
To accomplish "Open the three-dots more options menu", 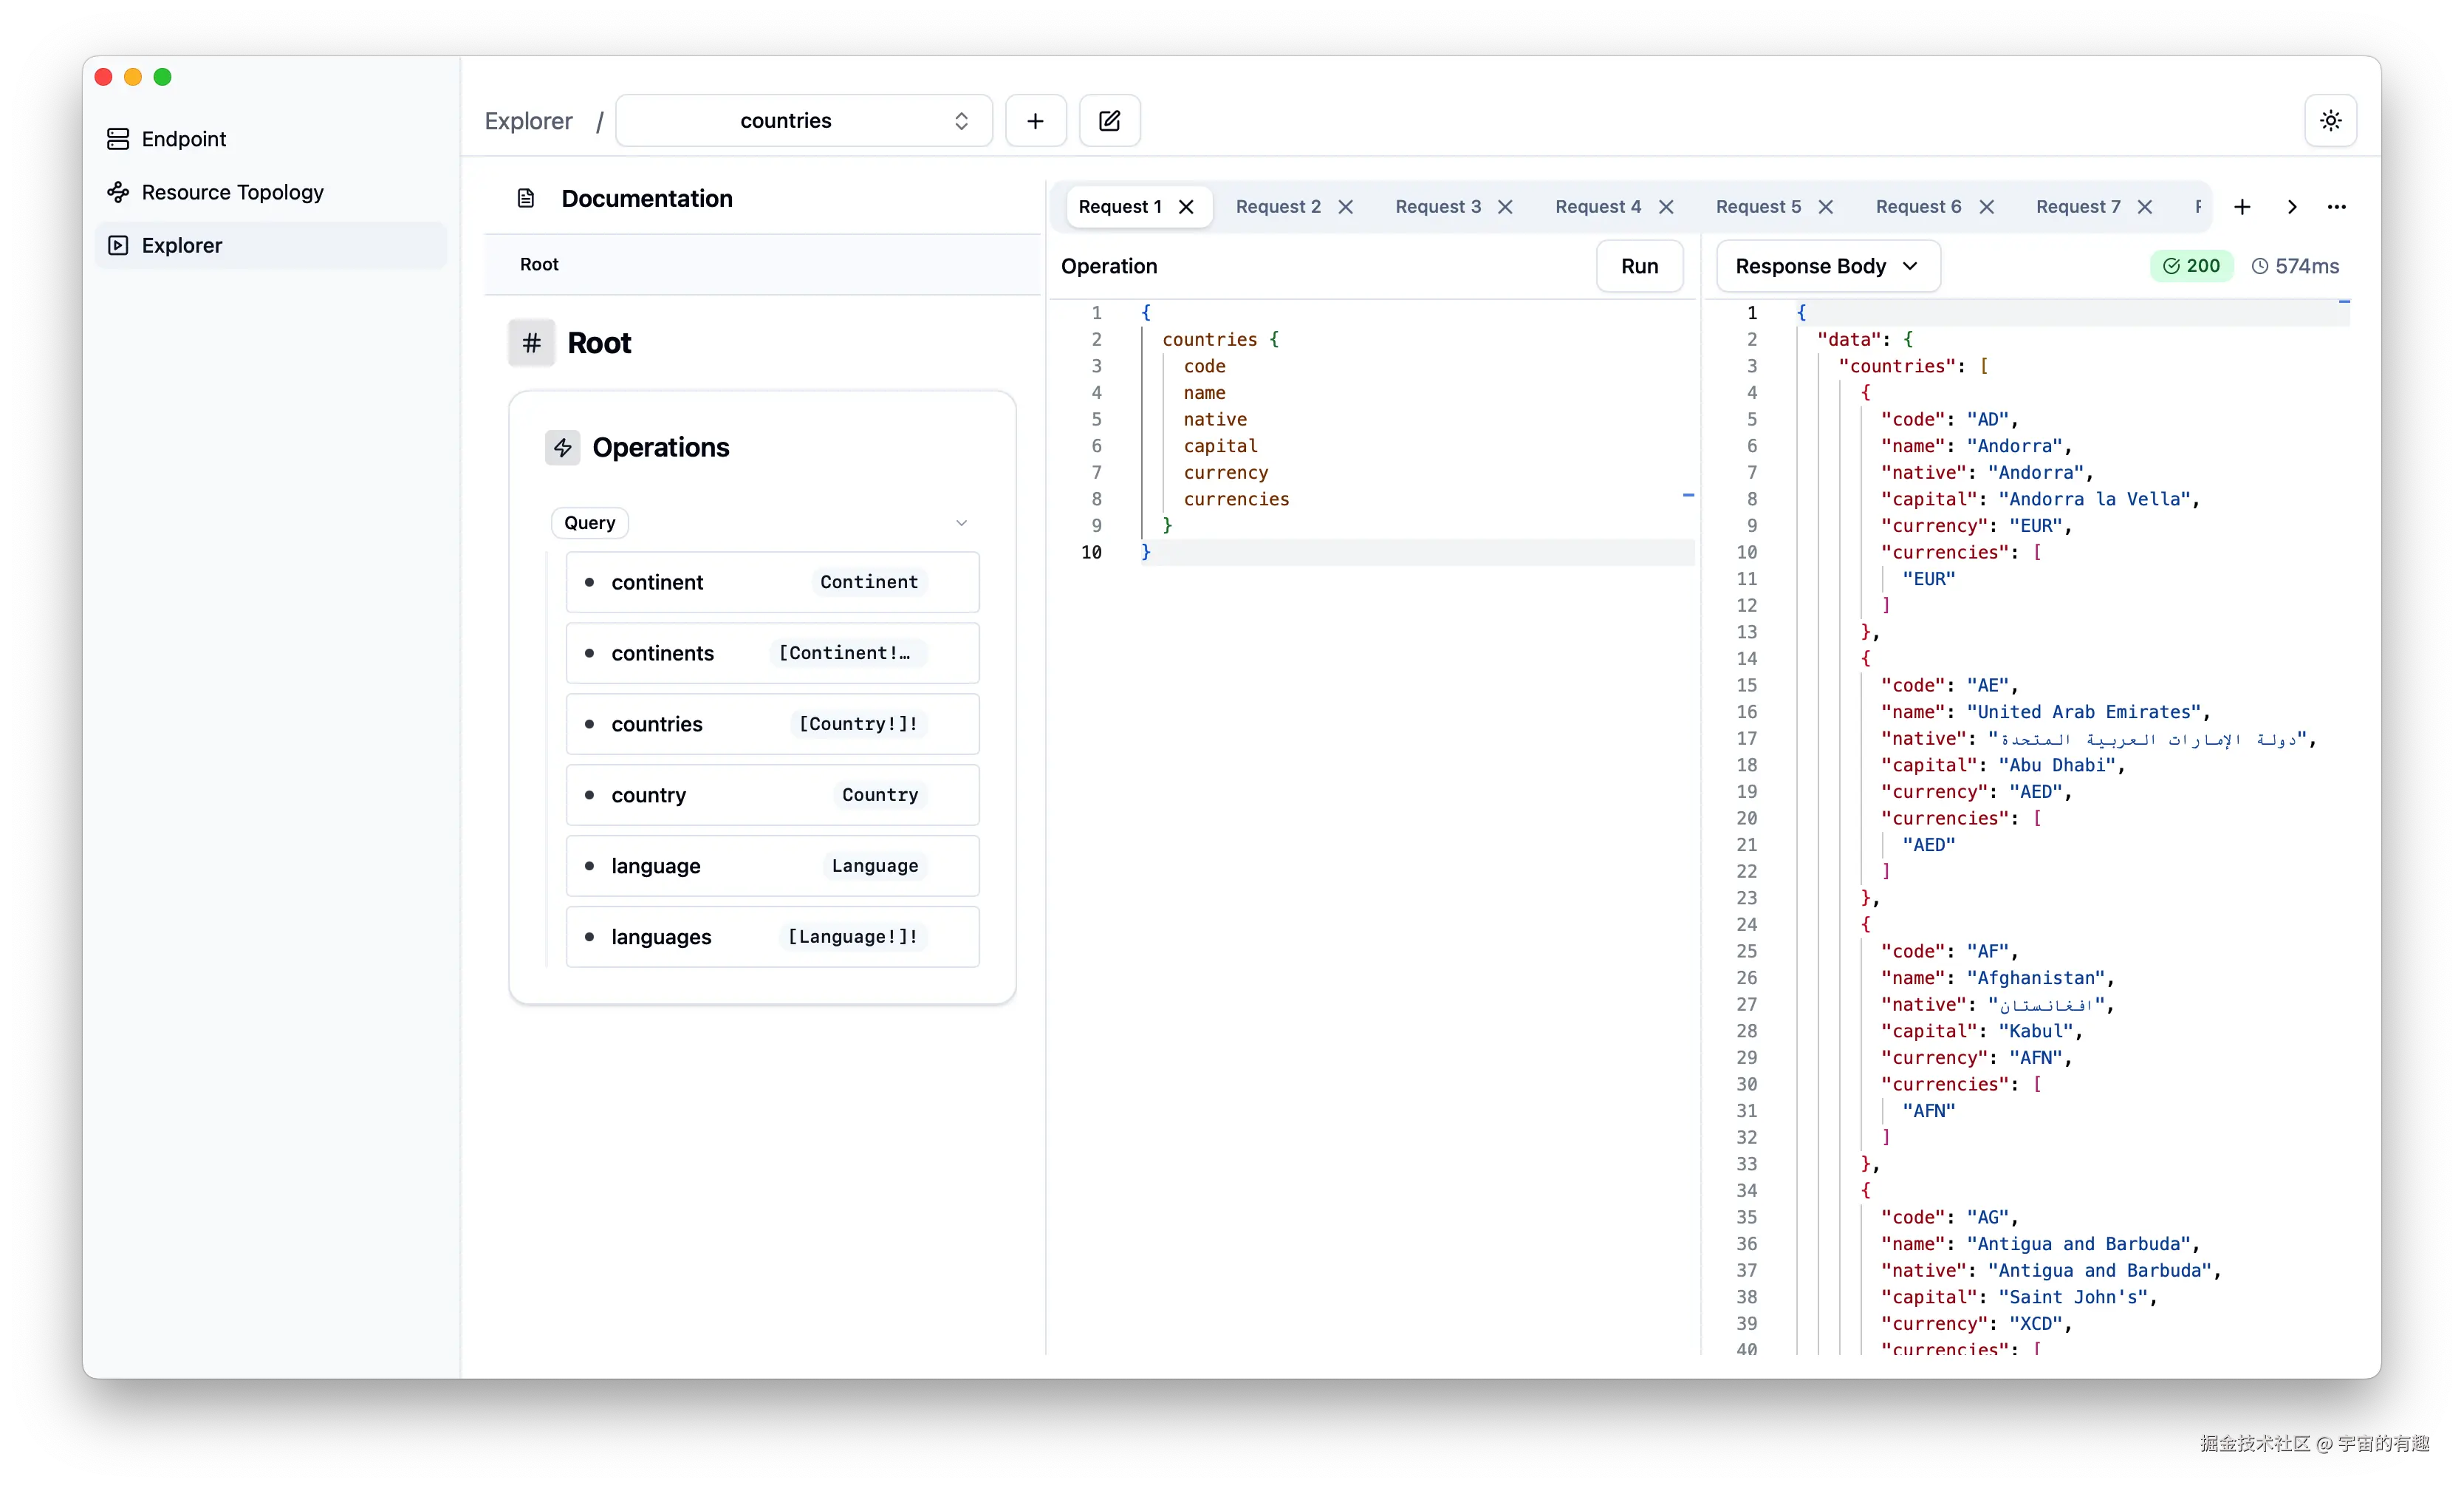I will point(2336,207).
